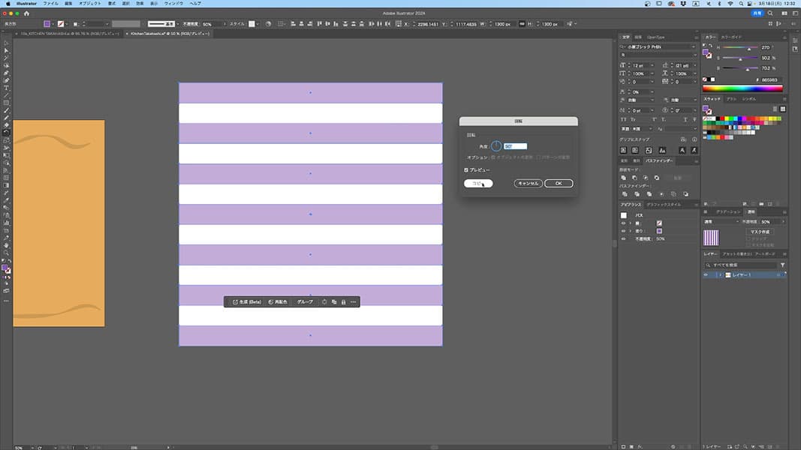Image resolution: width=801 pixels, height=450 pixels.
Task: Open the more options ellipsis in the floating taskbar
Action: coord(353,301)
